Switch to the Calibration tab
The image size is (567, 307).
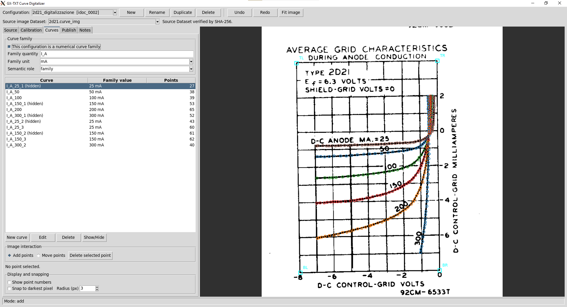31,30
